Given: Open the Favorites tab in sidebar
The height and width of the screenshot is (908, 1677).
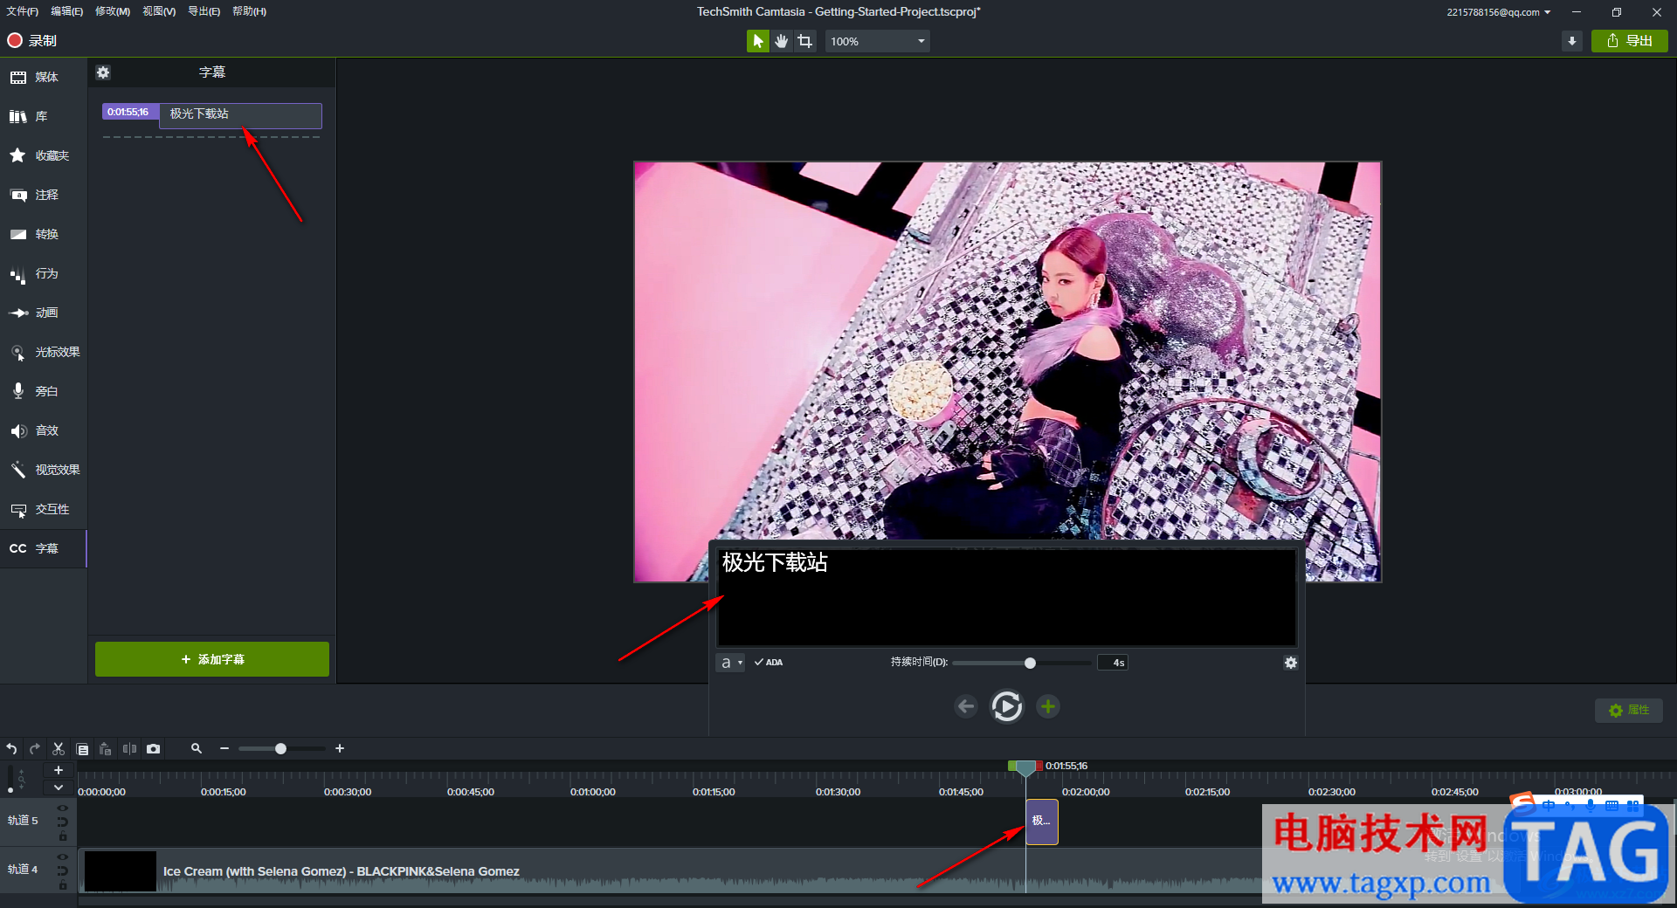Looking at the screenshot, I should (x=44, y=156).
